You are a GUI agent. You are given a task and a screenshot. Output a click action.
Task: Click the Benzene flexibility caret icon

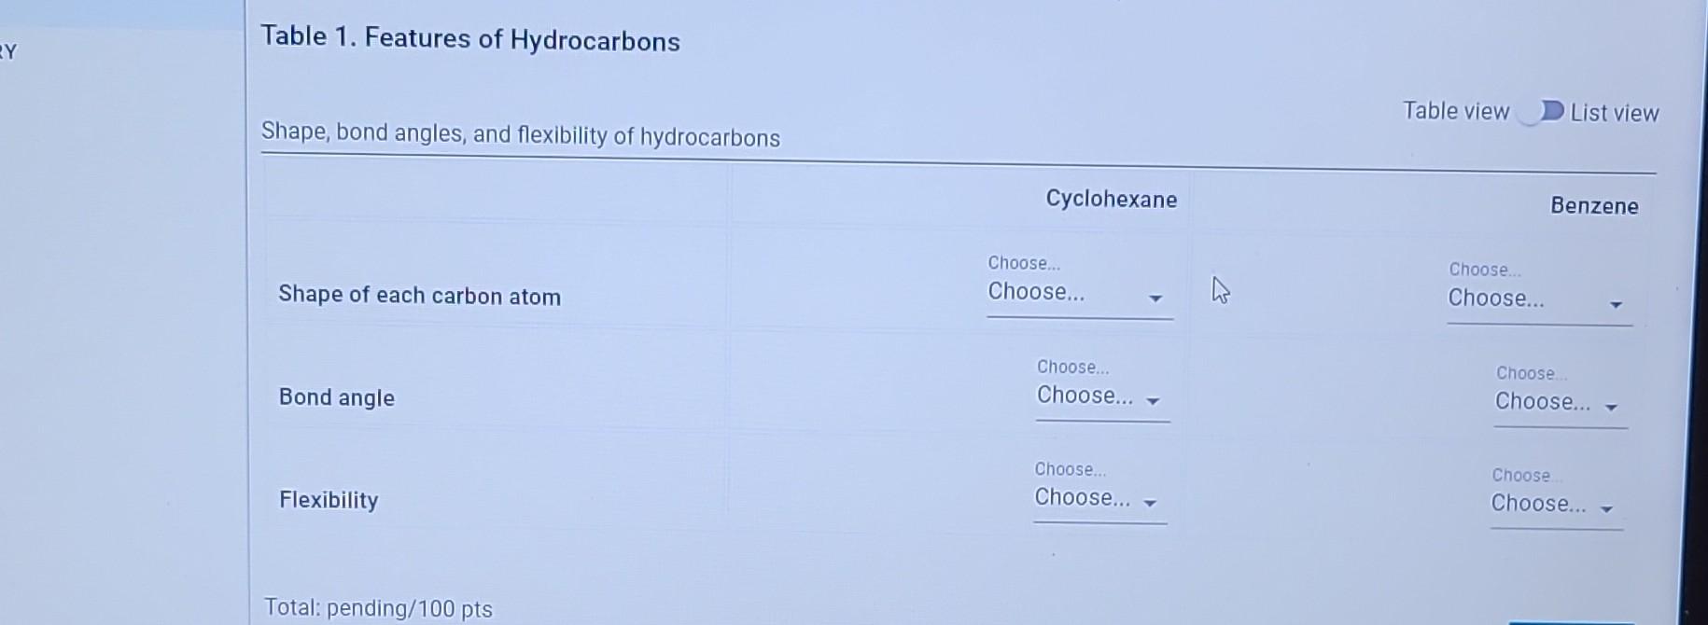click(x=1605, y=509)
